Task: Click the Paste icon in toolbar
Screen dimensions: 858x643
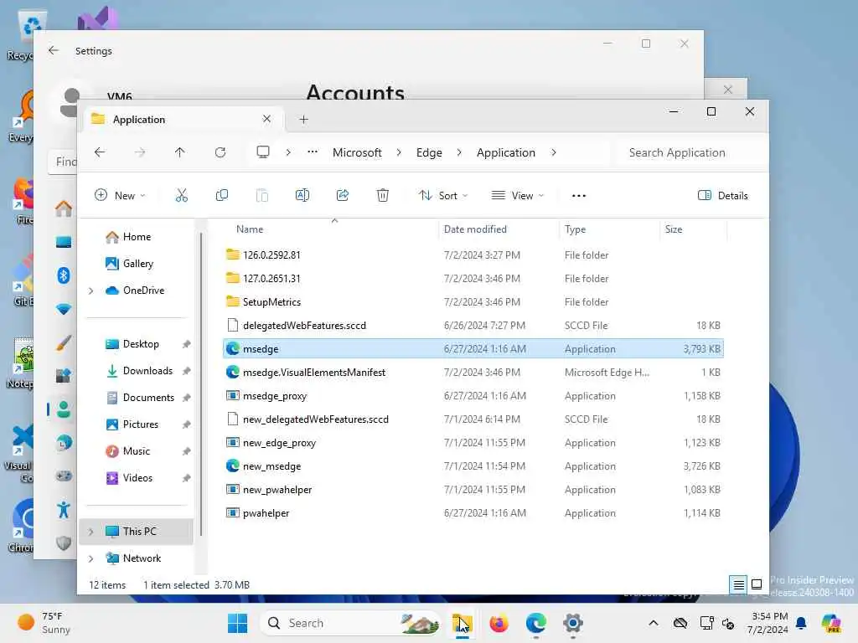Action: tap(262, 195)
